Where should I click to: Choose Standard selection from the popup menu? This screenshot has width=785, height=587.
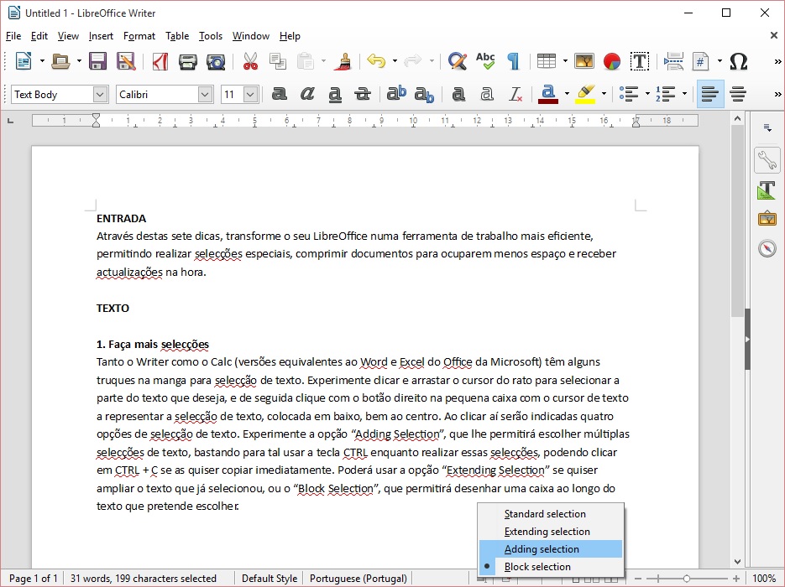(551, 514)
